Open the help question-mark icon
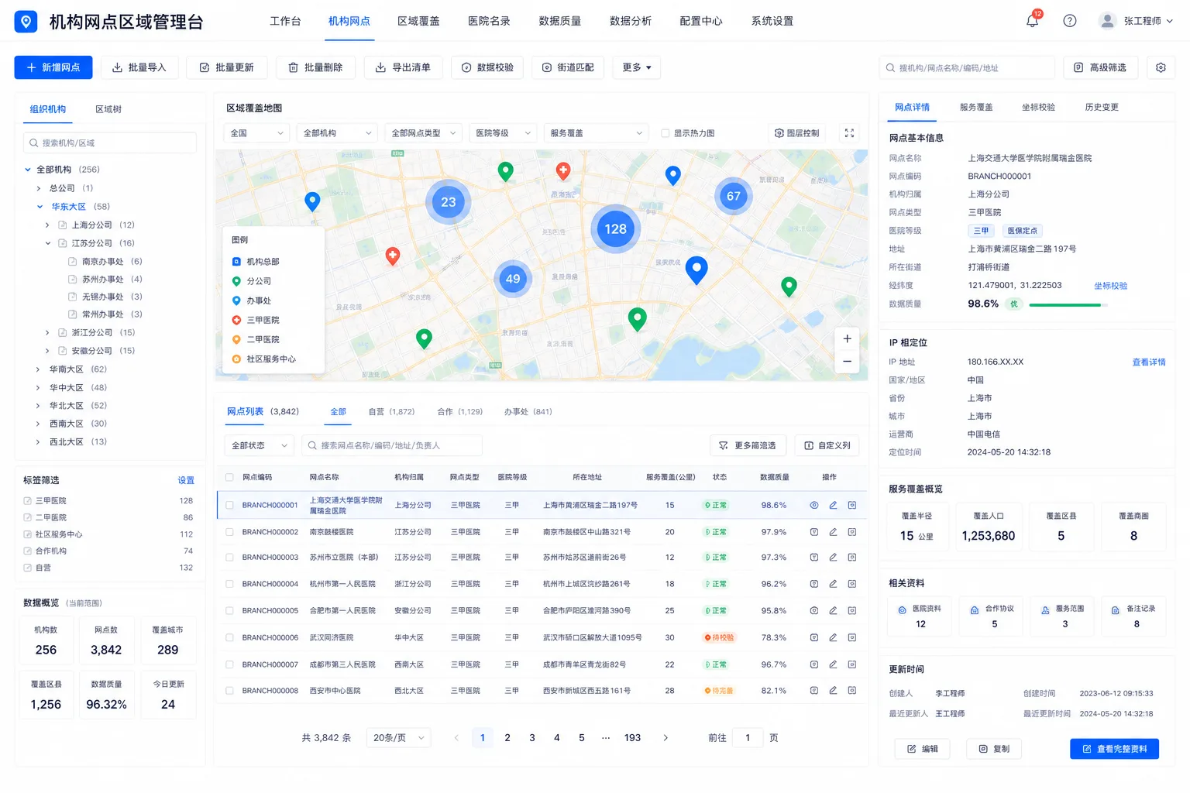 [1070, 21]
